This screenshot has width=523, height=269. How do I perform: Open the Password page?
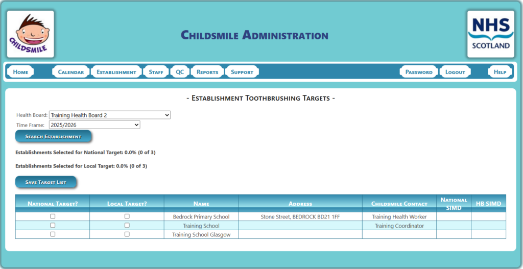[x=419, y=72]
